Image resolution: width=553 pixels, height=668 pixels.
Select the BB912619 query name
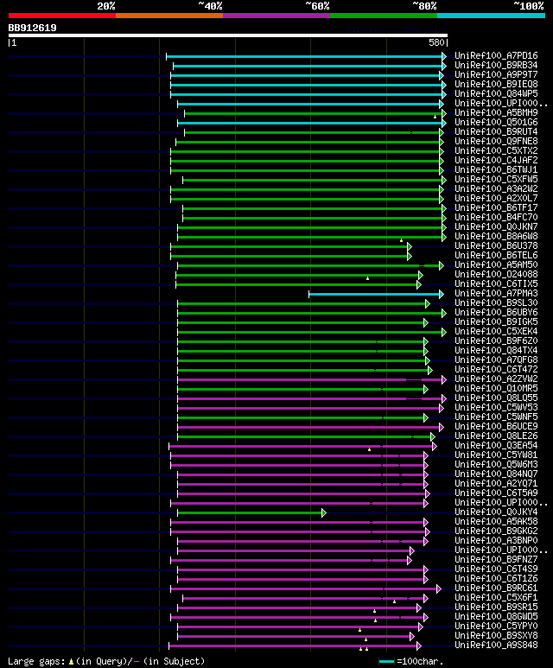coord(32,28)
